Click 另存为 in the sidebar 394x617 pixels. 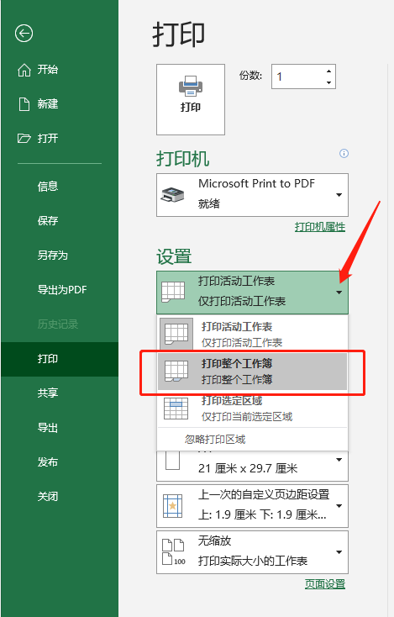pos(53,255)
